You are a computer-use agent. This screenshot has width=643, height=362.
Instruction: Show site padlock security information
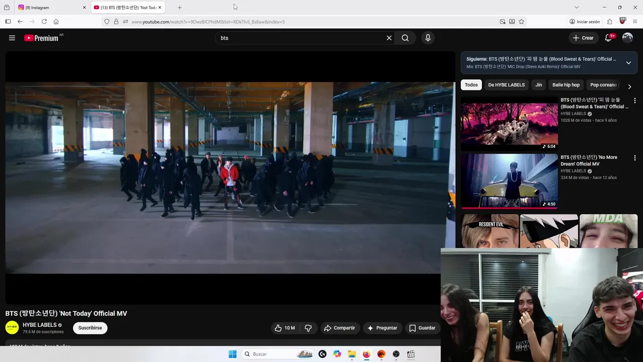(x=116, y=22)
